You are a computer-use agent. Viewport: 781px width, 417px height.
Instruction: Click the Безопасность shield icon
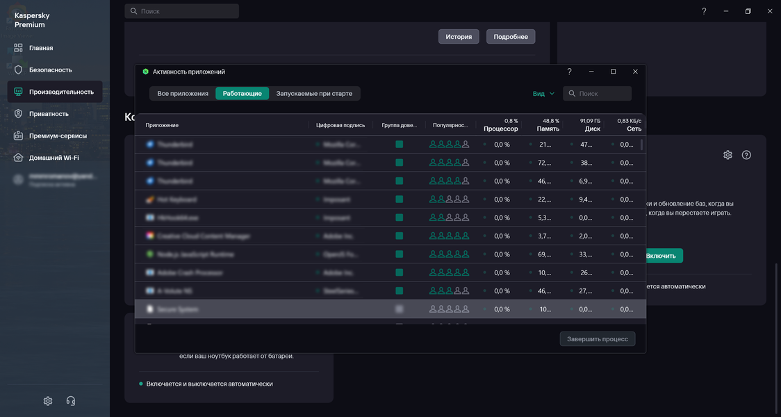click(x=19, y=69)
